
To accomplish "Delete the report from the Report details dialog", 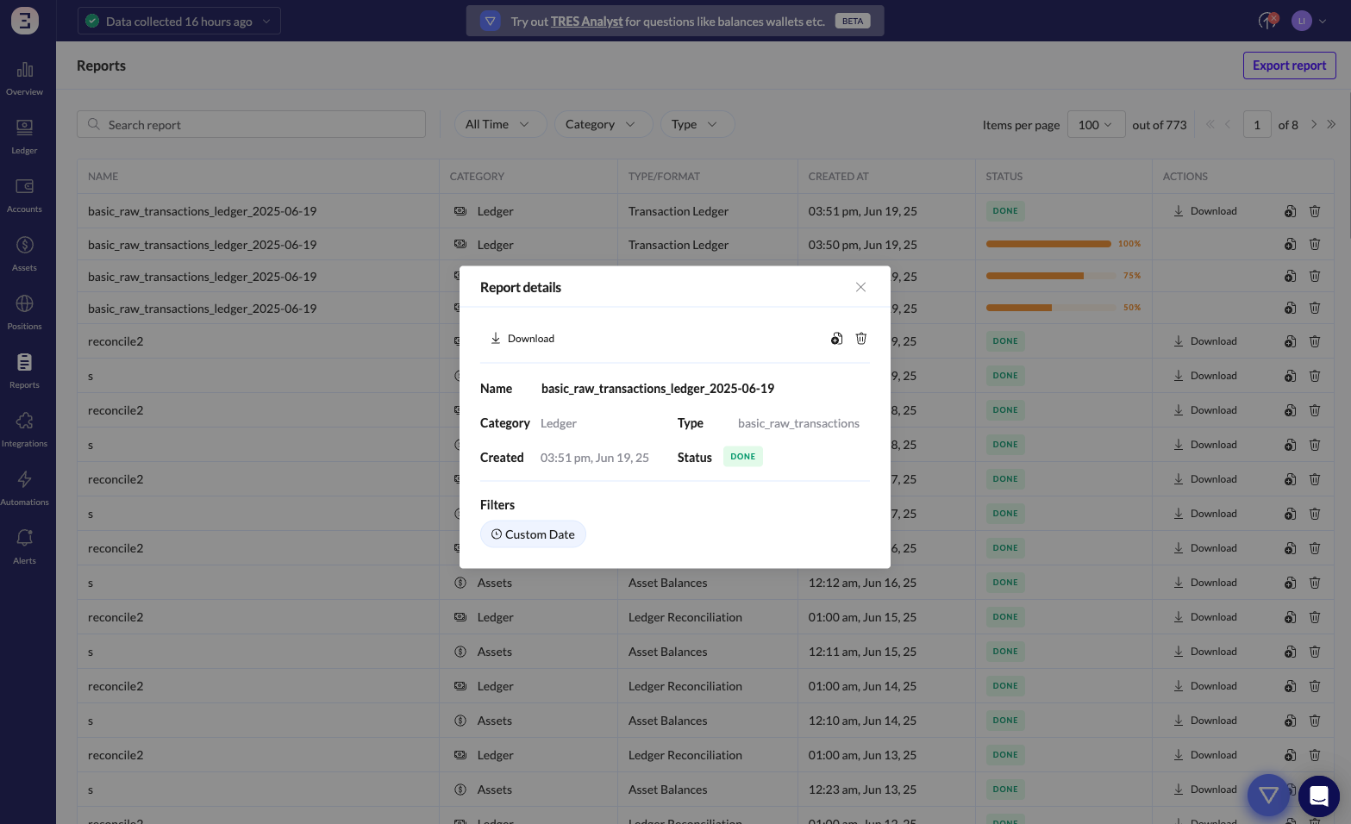I will click(x=860, y=338).
